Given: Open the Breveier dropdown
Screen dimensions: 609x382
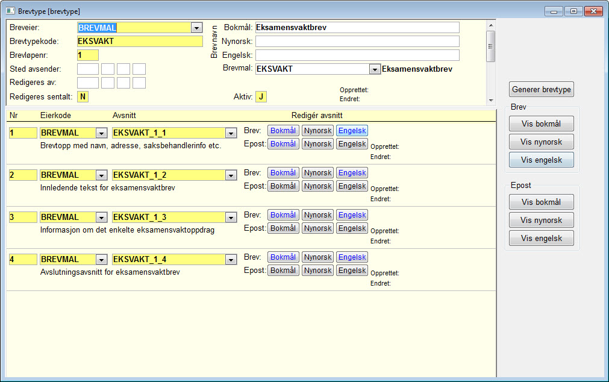Looking at the screenshot, I should pyautogui.click(x=196, y=28).
